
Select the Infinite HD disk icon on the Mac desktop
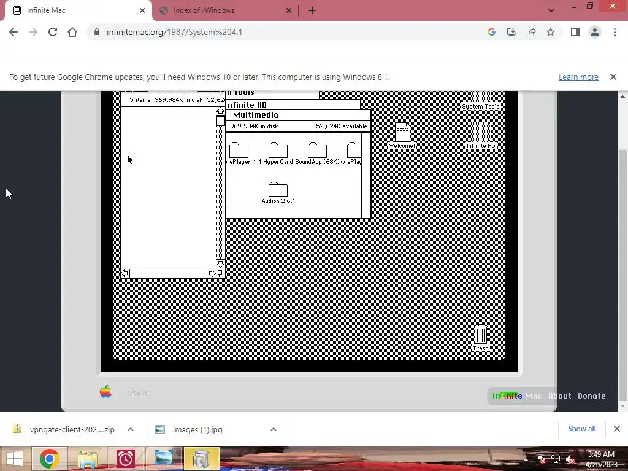(481, 136)
